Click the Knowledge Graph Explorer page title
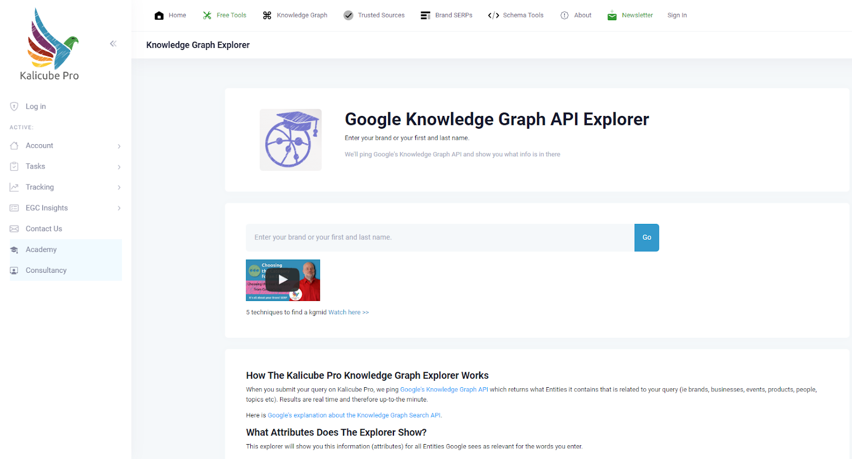This screenshot has height=459, width=852. pyautogui.click(x=198, y=45)
